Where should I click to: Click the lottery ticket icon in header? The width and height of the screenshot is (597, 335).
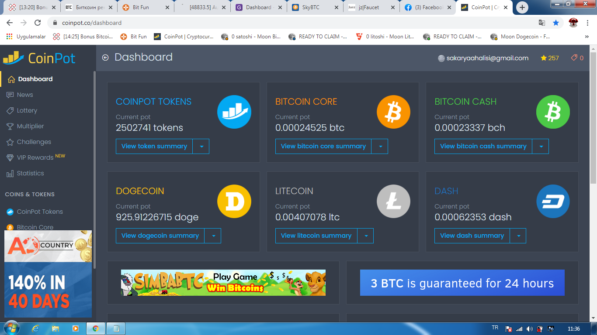pyautogui.click(x=574, y=58)
